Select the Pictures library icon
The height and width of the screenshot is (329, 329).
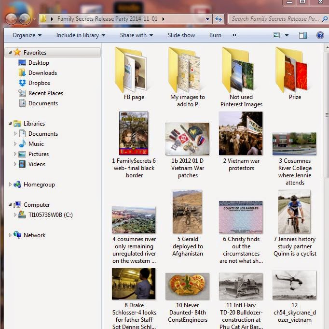click(22, 154)
